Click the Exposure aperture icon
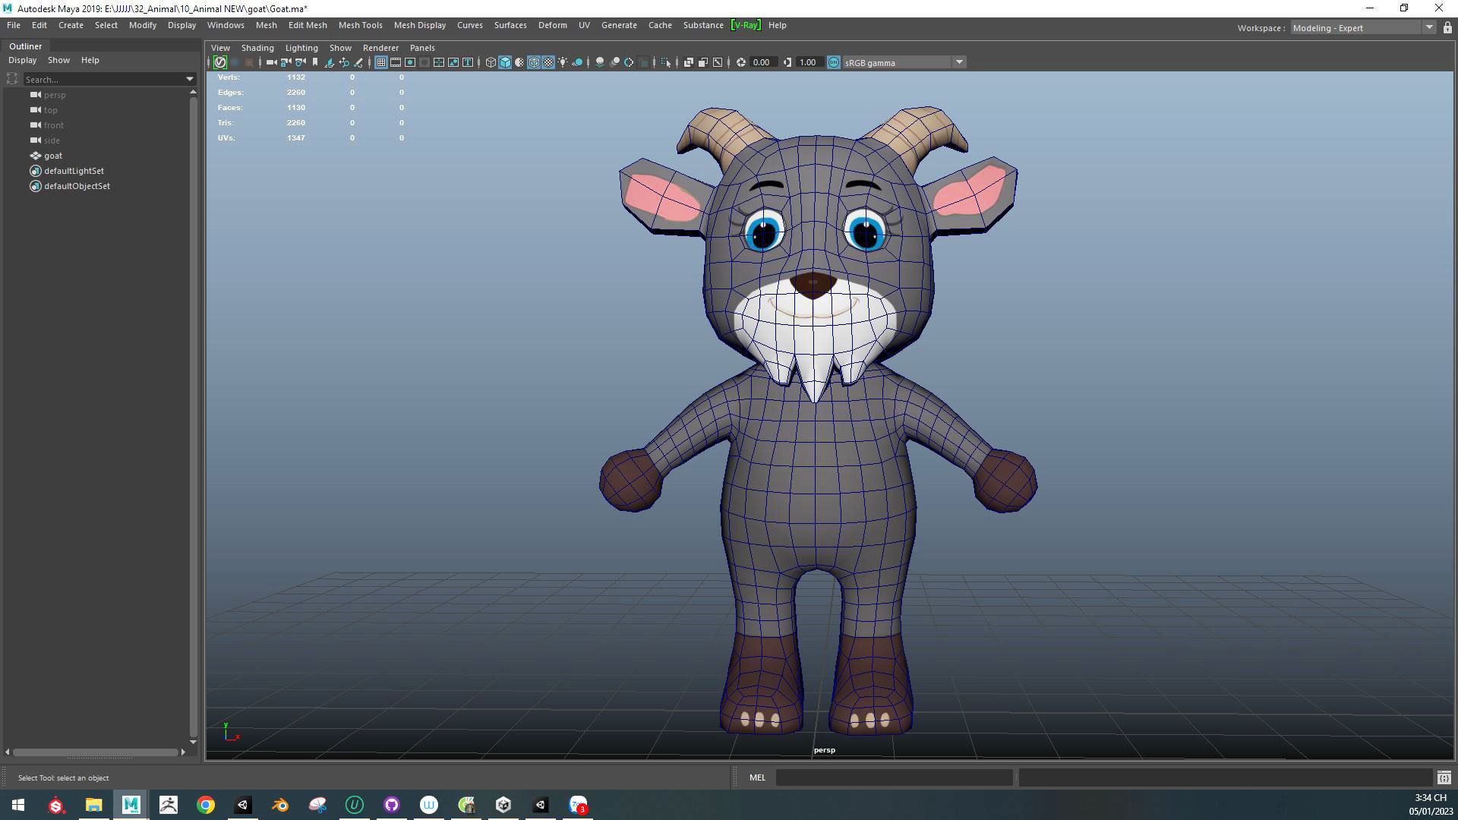The image size is (1458, 820). tap(741, 62)
